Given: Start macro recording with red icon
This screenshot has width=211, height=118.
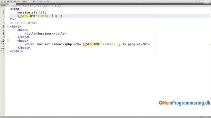Looking at the screenshot, I should (x=50, y=6).
